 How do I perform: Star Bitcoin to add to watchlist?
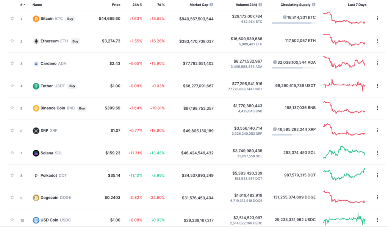[12, 18]
